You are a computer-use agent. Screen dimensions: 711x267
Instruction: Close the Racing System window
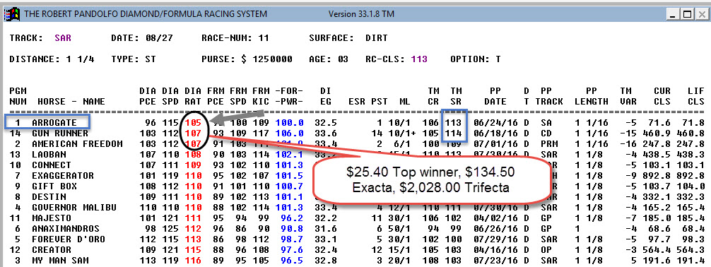point(701,15)
